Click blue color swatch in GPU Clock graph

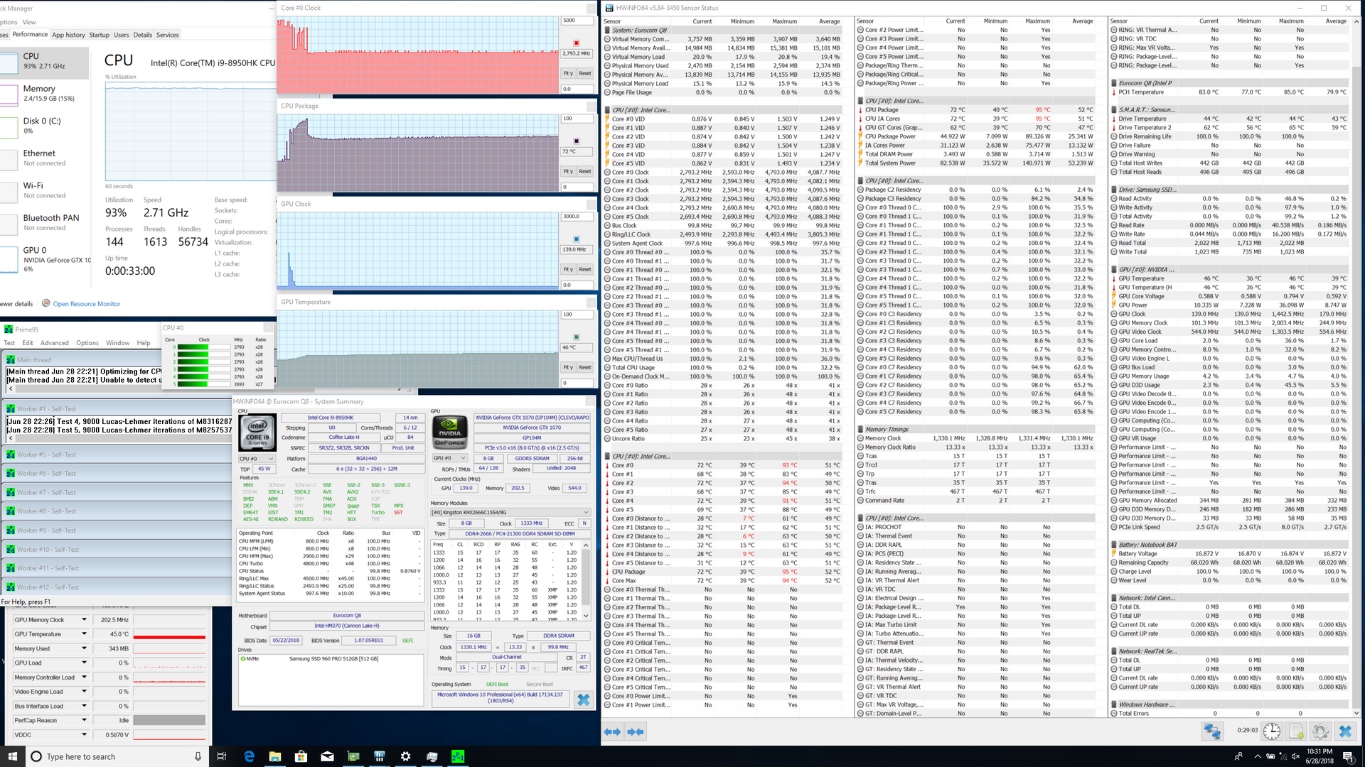pyautogui.click(x=576, y=239)
